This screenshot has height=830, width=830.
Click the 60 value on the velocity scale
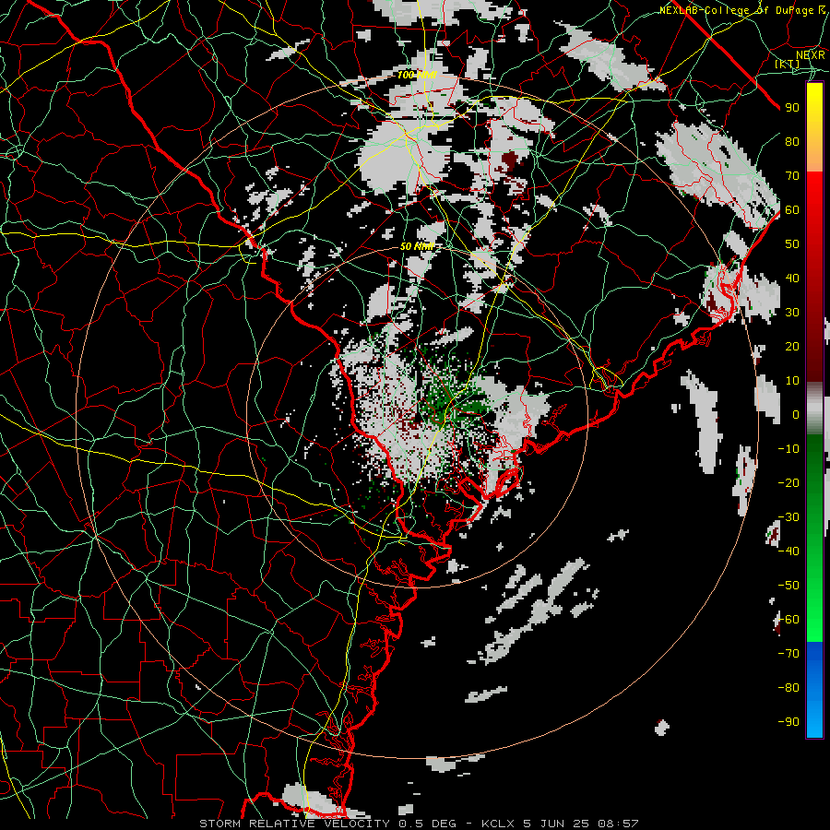click(792, 209)
